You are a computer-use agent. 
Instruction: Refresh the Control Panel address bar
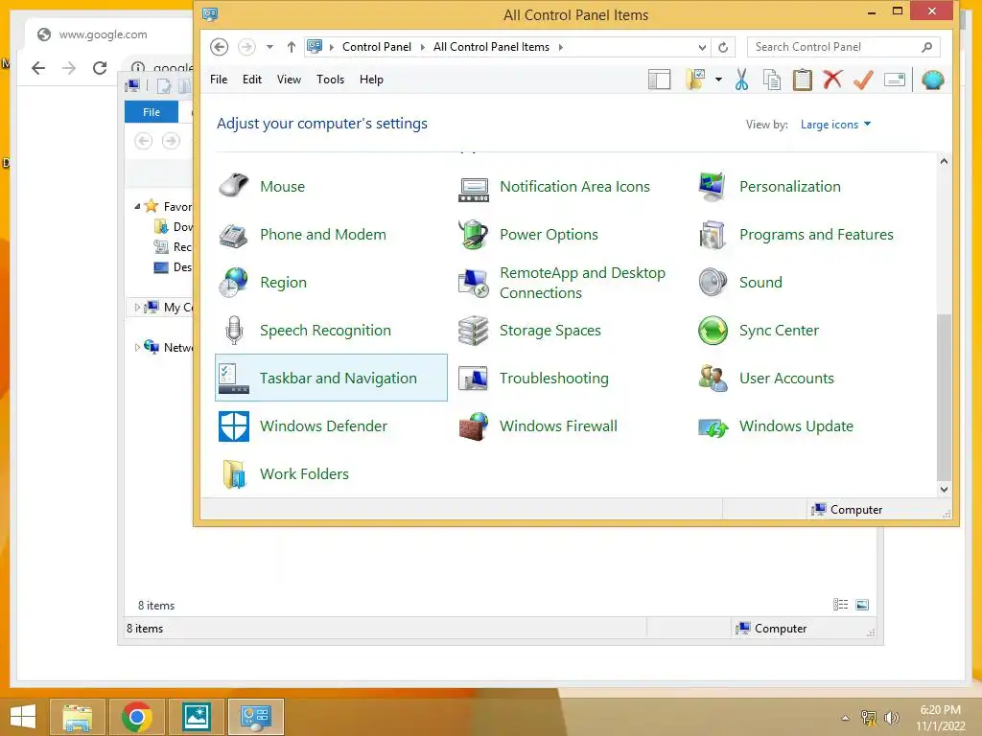(723, 48)
